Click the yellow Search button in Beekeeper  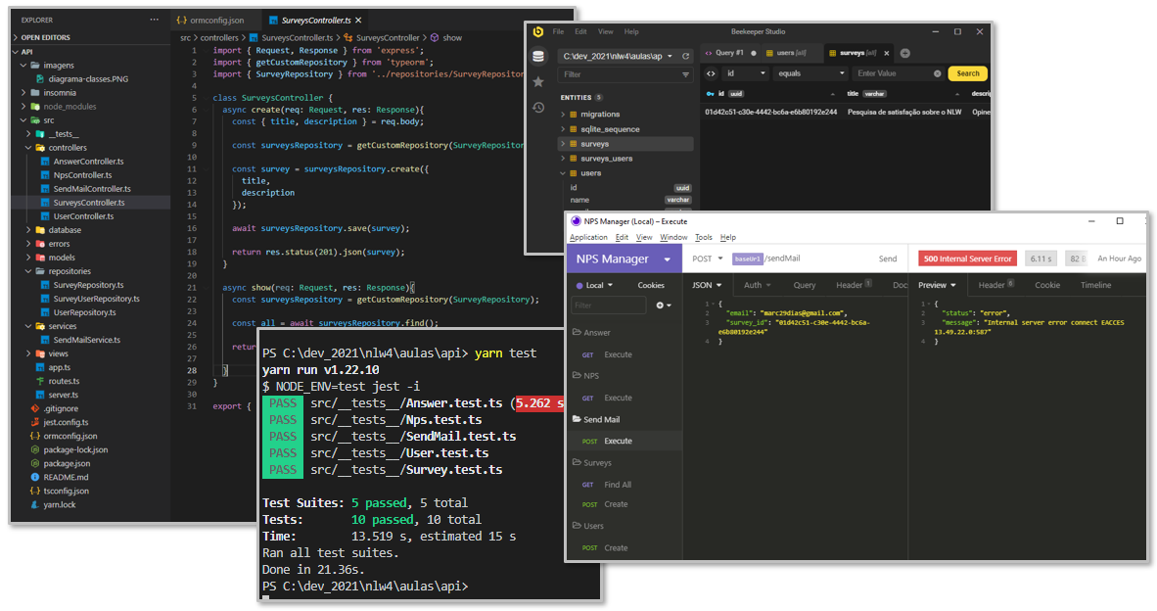pos(967,73)
